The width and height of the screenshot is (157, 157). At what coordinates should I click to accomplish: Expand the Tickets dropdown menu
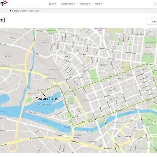[85, 4]
